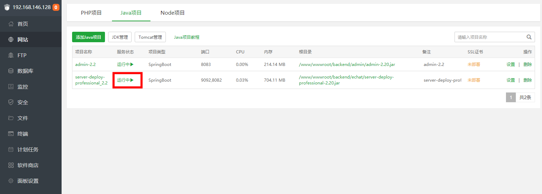Delete the server-deploy-professional_2.2 project
Viewport: 542px width, 194px height.
click(527, 80)
